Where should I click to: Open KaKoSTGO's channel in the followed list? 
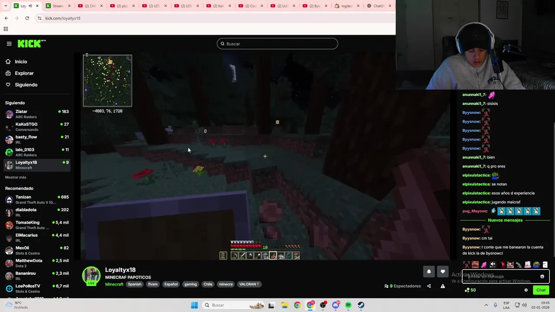click(37, 127)
